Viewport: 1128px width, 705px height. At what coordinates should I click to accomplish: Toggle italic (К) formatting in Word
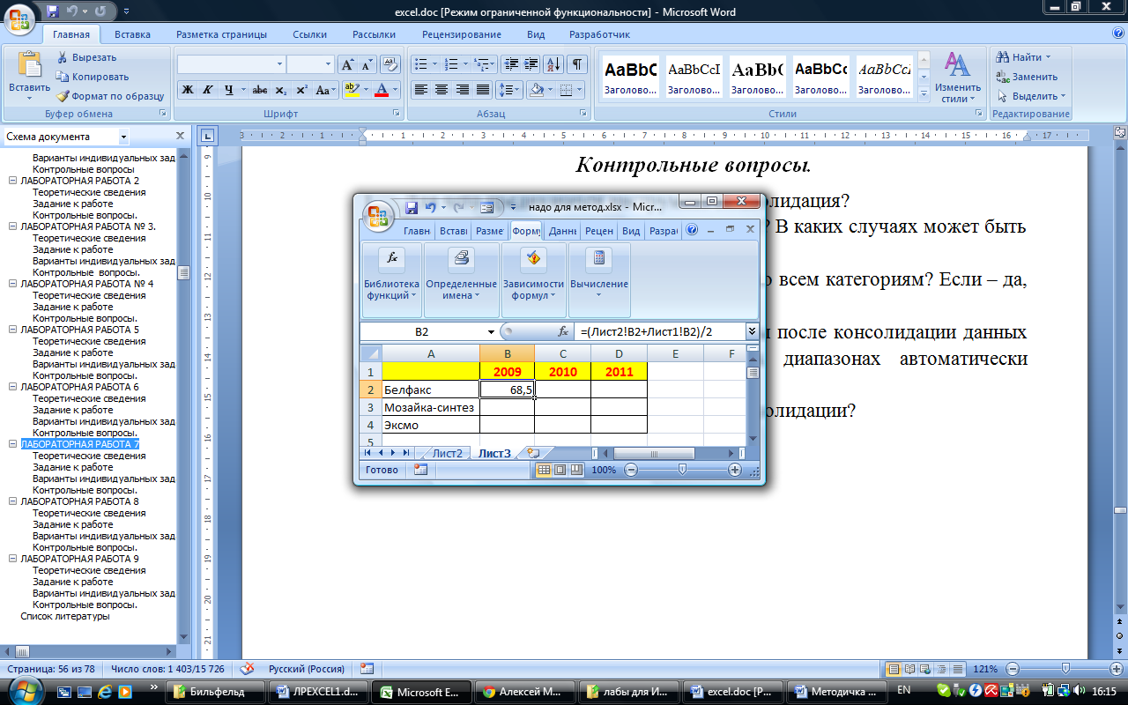click(208, 90)
